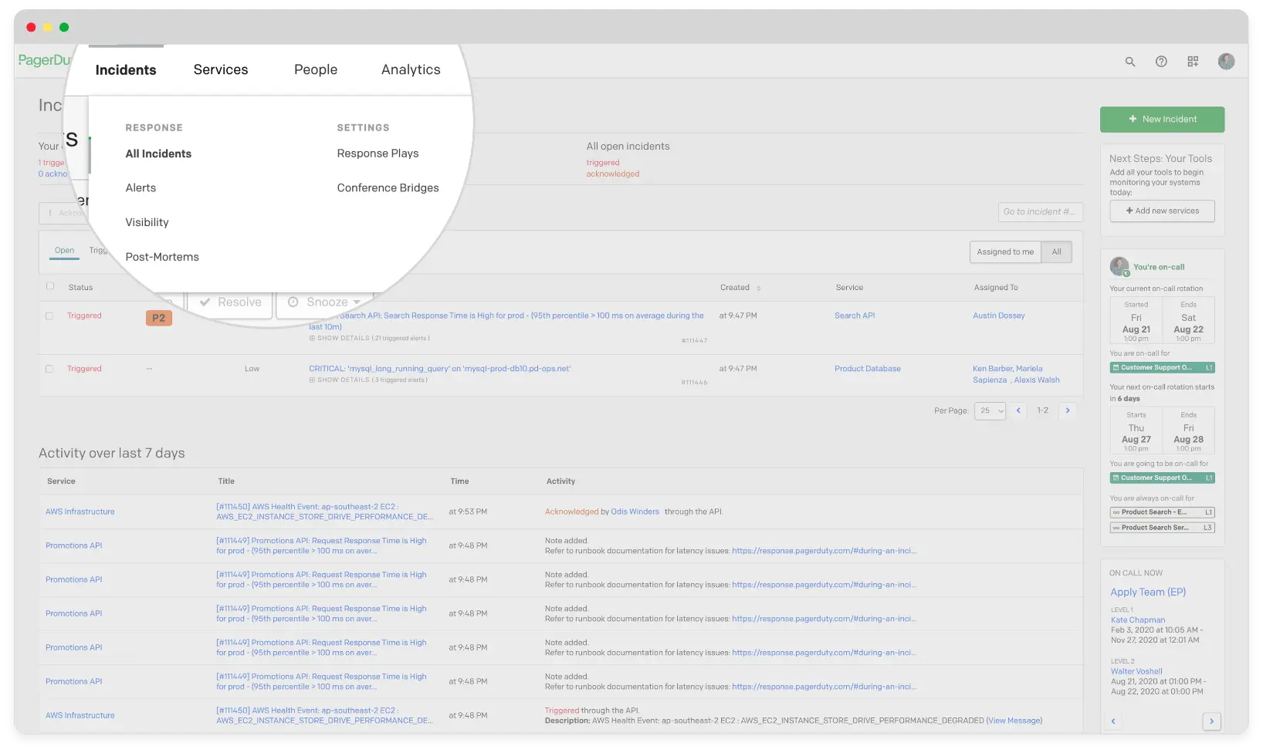This screenshot has width=1263, height=753.
Task: Click the Assigned To column header
Action: click(x=996, y=288)
